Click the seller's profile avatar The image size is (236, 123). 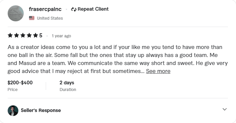(13, 111)
